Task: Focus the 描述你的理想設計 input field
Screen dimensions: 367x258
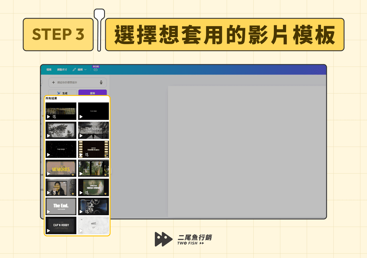Action: point(77,83)
